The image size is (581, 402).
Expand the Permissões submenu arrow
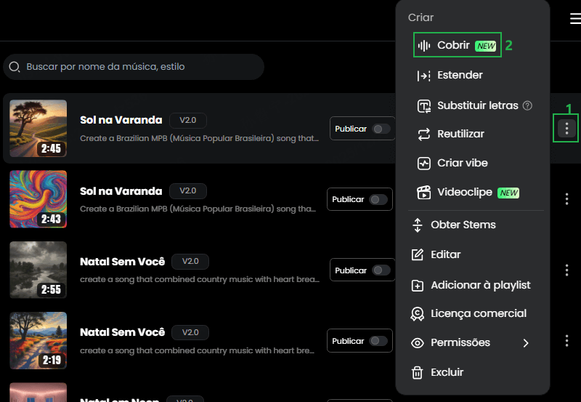click(526, 343)
